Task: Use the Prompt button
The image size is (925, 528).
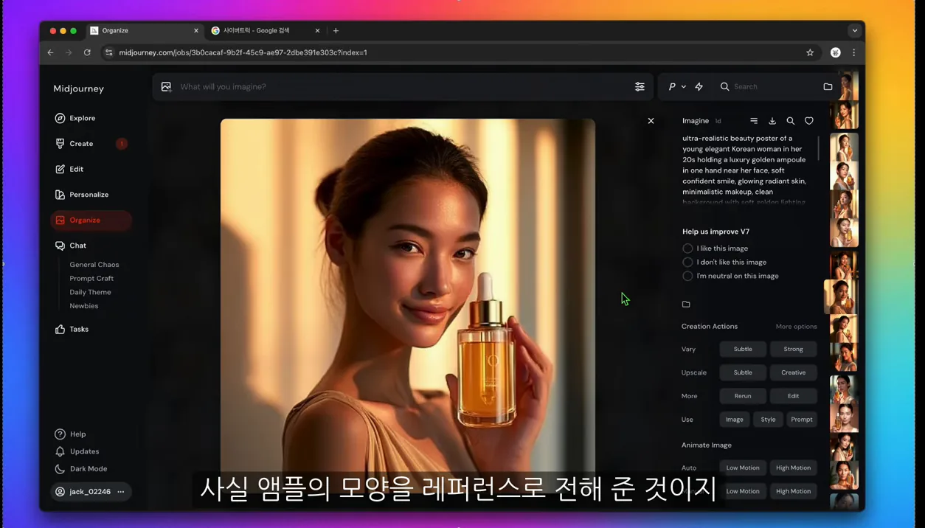Action: pos(802,420)
